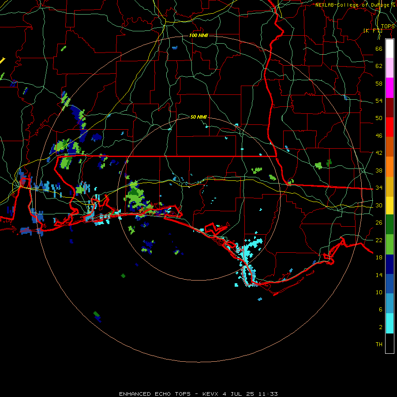397x397 pixels.
Task: Click the legend value '34'
Action: click(x=379, y=188)
